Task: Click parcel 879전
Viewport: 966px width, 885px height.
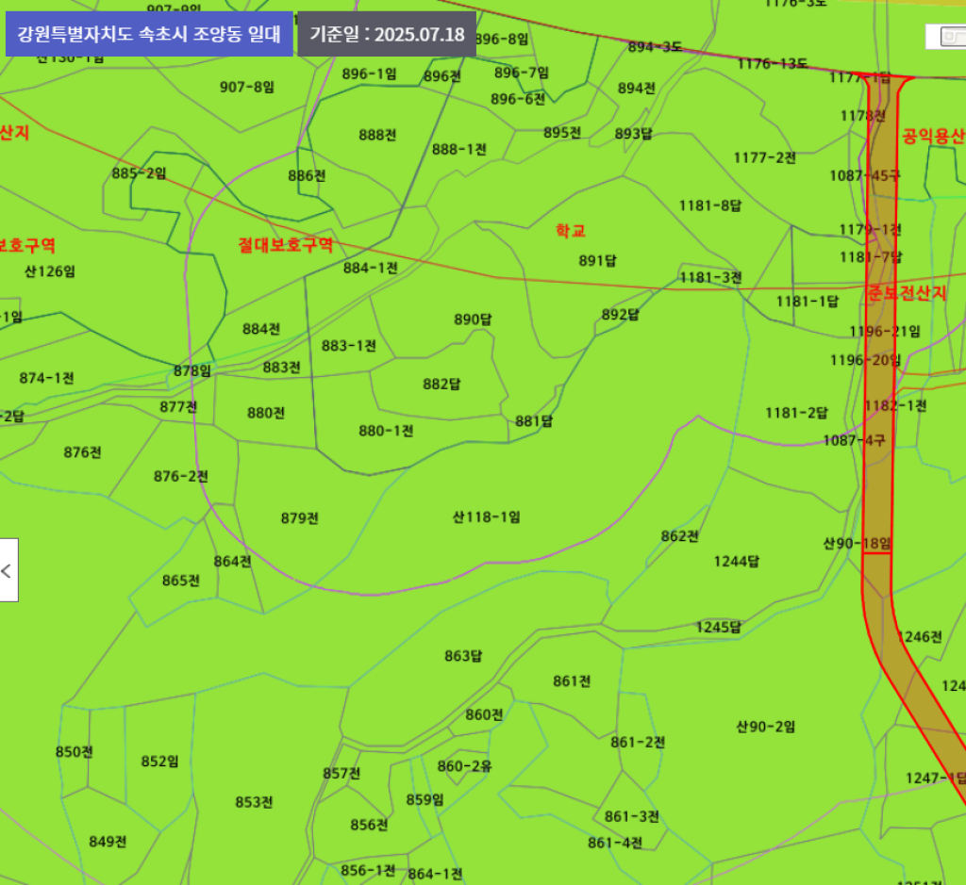Action: click(300, 517)
